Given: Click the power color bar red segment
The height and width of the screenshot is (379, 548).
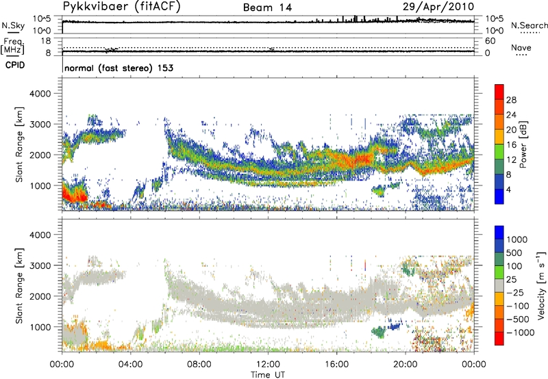Looking at the screenshot, I should [499, 92].
